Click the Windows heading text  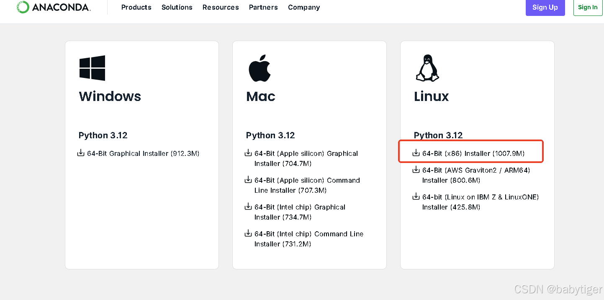pos(110,96)
